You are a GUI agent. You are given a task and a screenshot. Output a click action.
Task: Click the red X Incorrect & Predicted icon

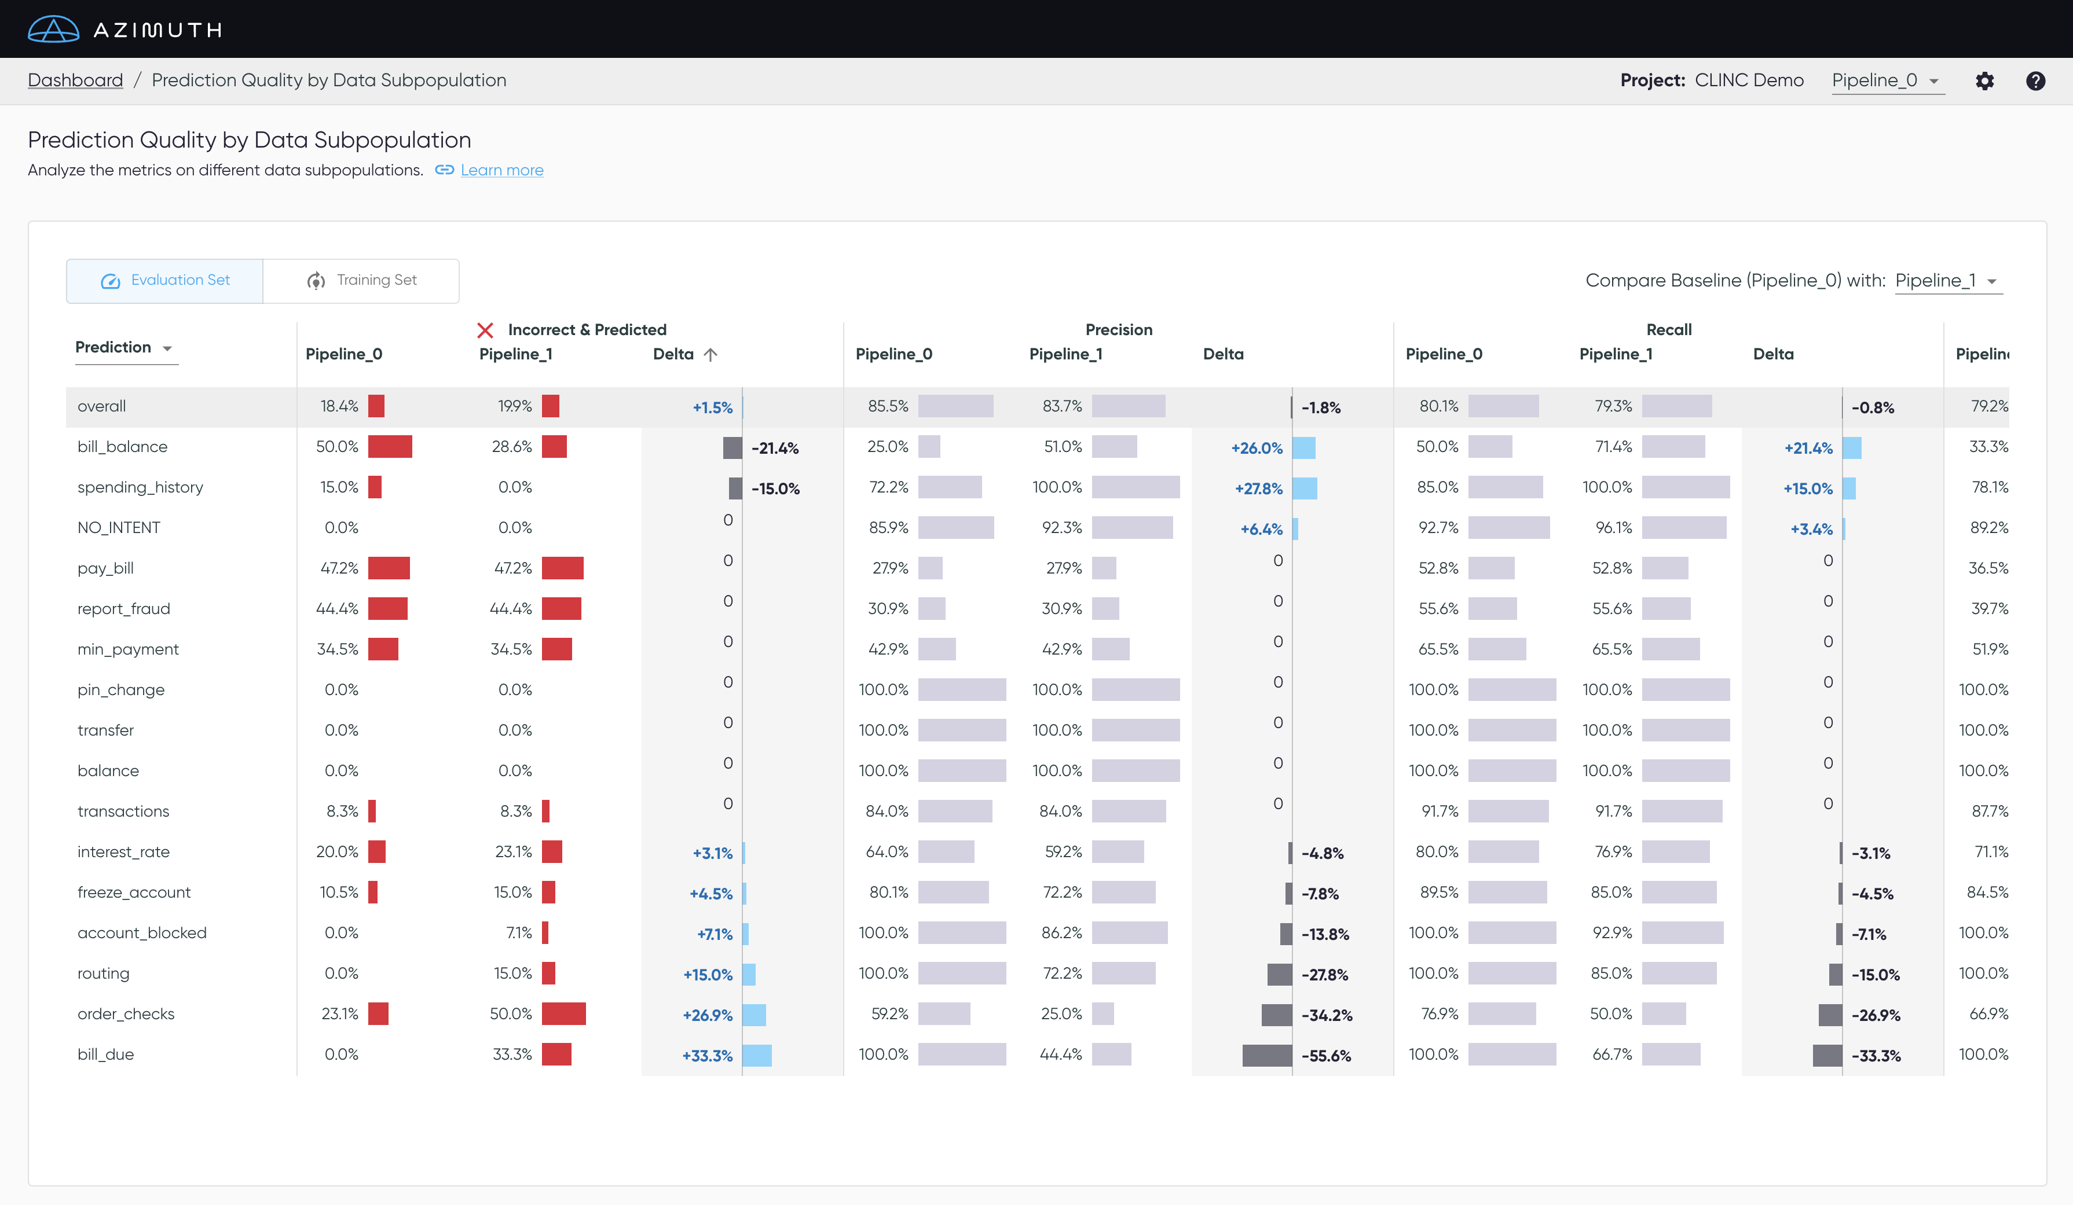coord(485,329)
